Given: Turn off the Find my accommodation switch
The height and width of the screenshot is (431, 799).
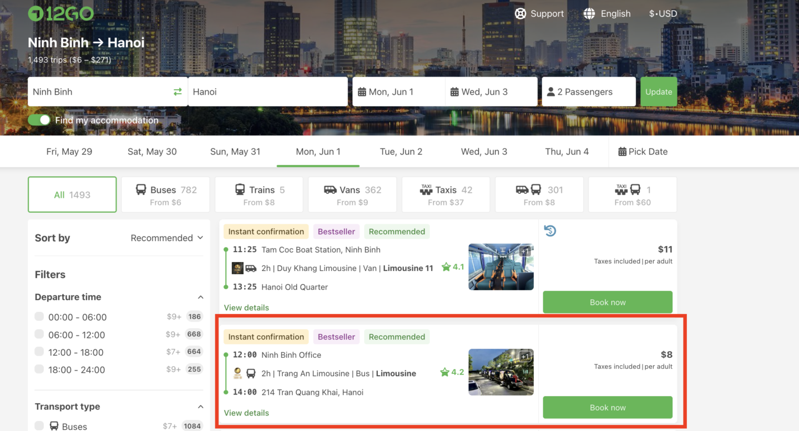Looking at the screenshot, I should pos(39,120).
